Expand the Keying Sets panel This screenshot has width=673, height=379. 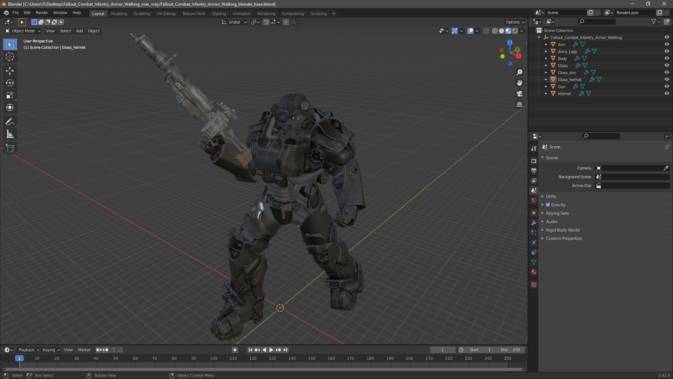pyautogui.click(x=557, y=213)
